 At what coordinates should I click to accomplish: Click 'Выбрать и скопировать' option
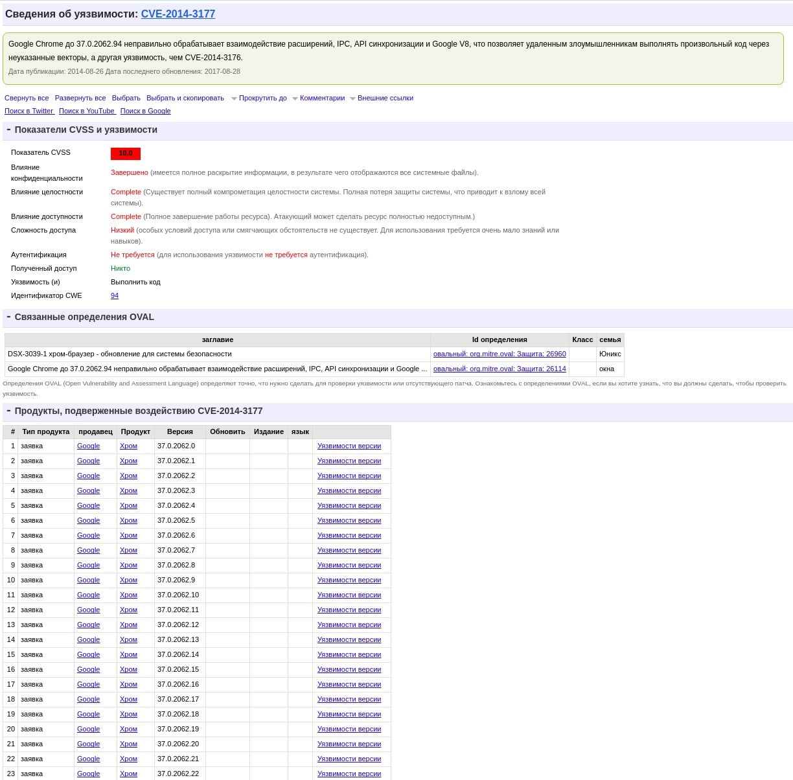pos(185,98)
